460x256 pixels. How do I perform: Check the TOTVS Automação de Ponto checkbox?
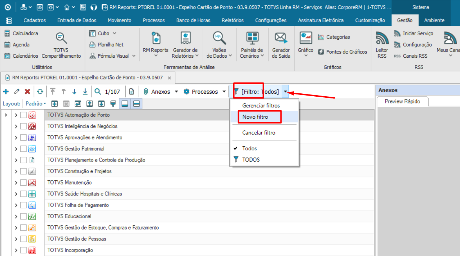pos(23,115)
